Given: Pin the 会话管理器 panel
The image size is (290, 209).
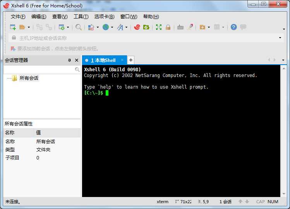Looking at the screenshot, I should [x=70, y=60].
